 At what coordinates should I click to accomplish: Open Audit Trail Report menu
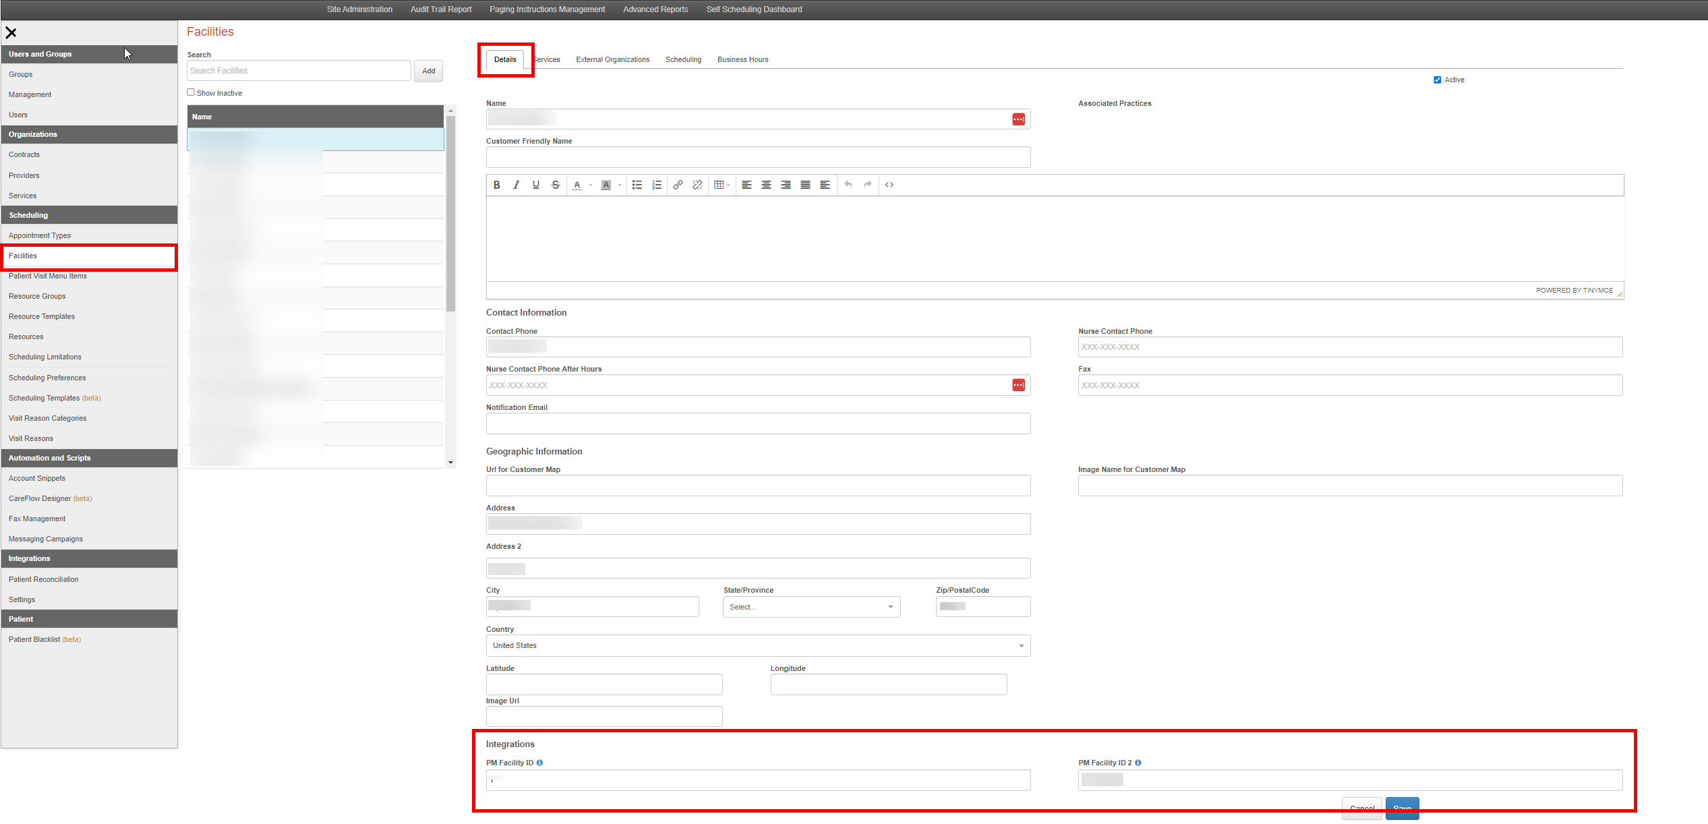(440, 9)
